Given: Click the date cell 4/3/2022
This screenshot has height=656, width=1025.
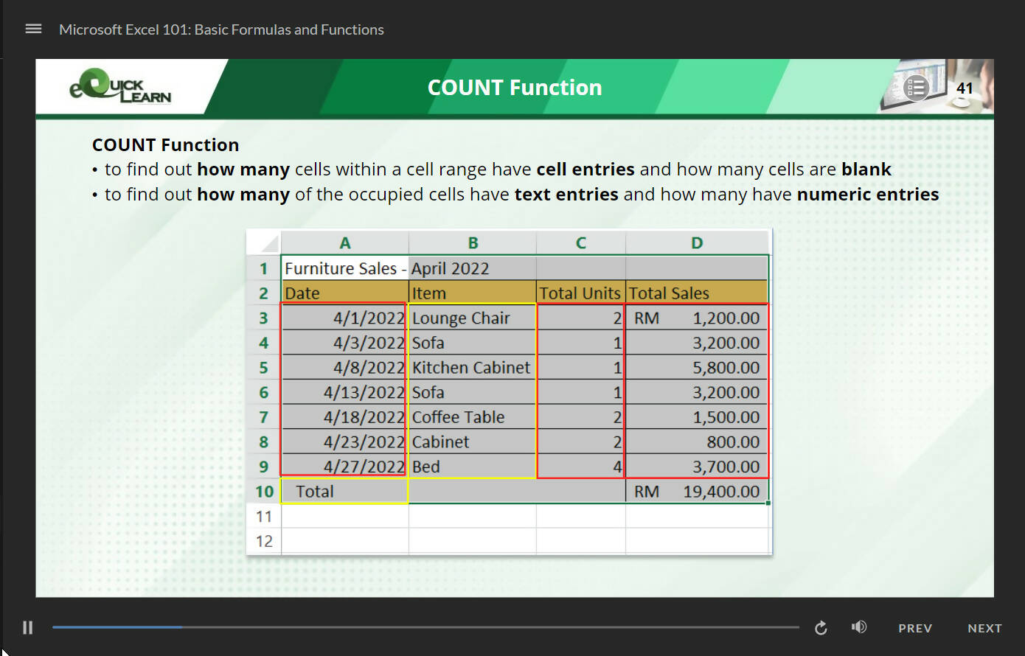Looking at the screenshot, I should [x=344, y=343].
